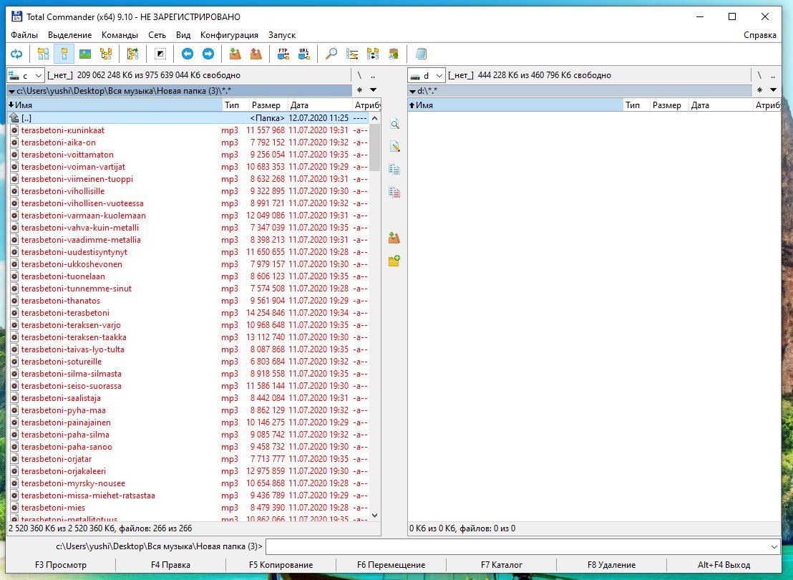Open the Выделение menu
The width and height of the screenshot is (793, 580).
click(x=69, y=35)
